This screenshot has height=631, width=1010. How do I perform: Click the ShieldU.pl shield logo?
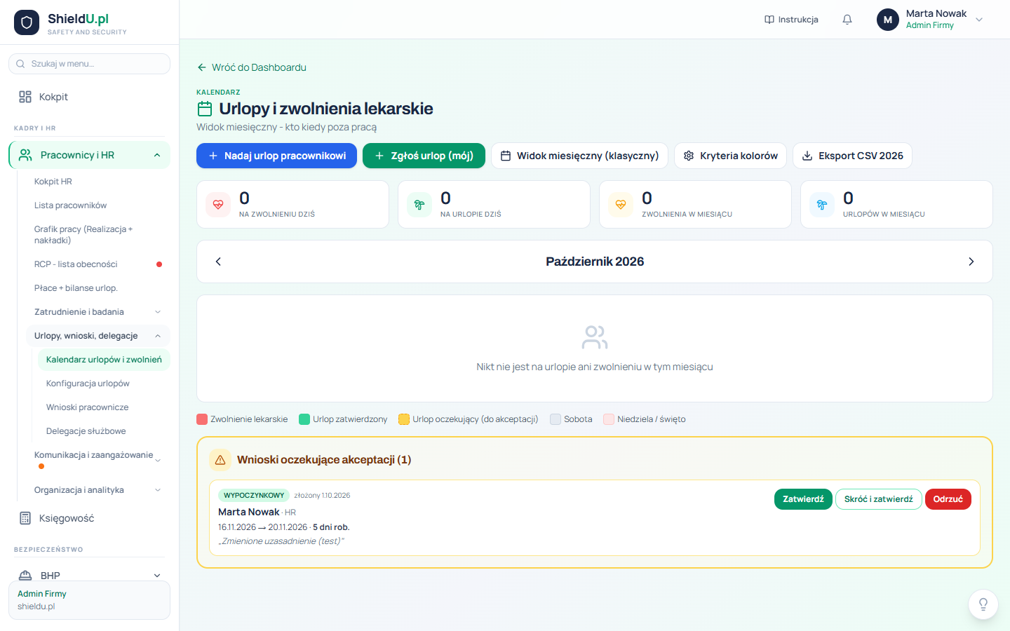tap(27, 22)
